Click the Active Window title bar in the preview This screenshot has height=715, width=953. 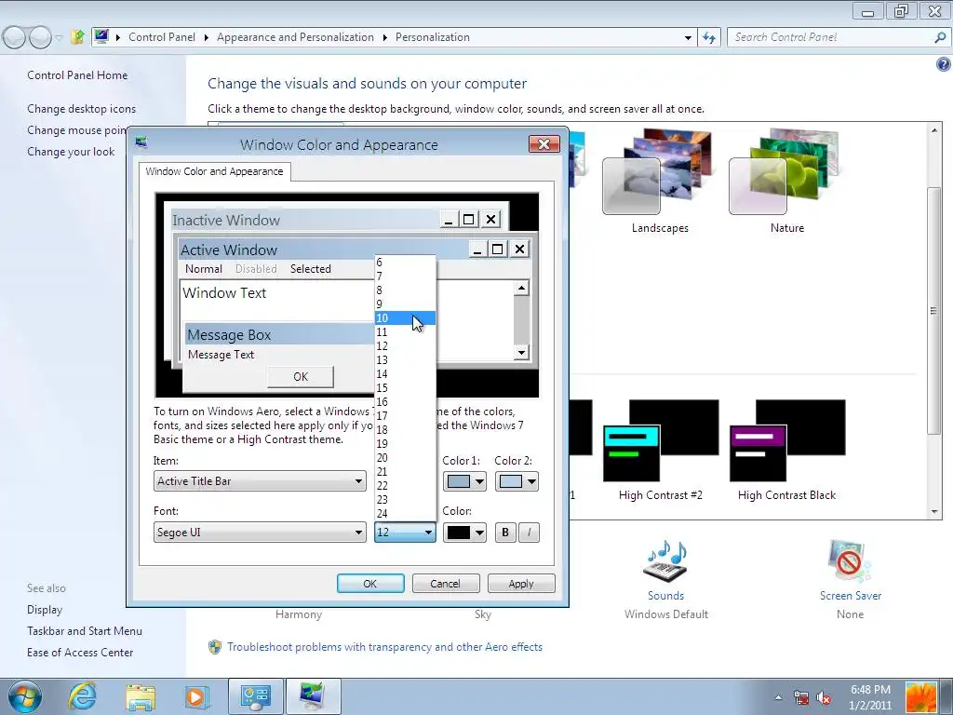click(x=322, y=250)
